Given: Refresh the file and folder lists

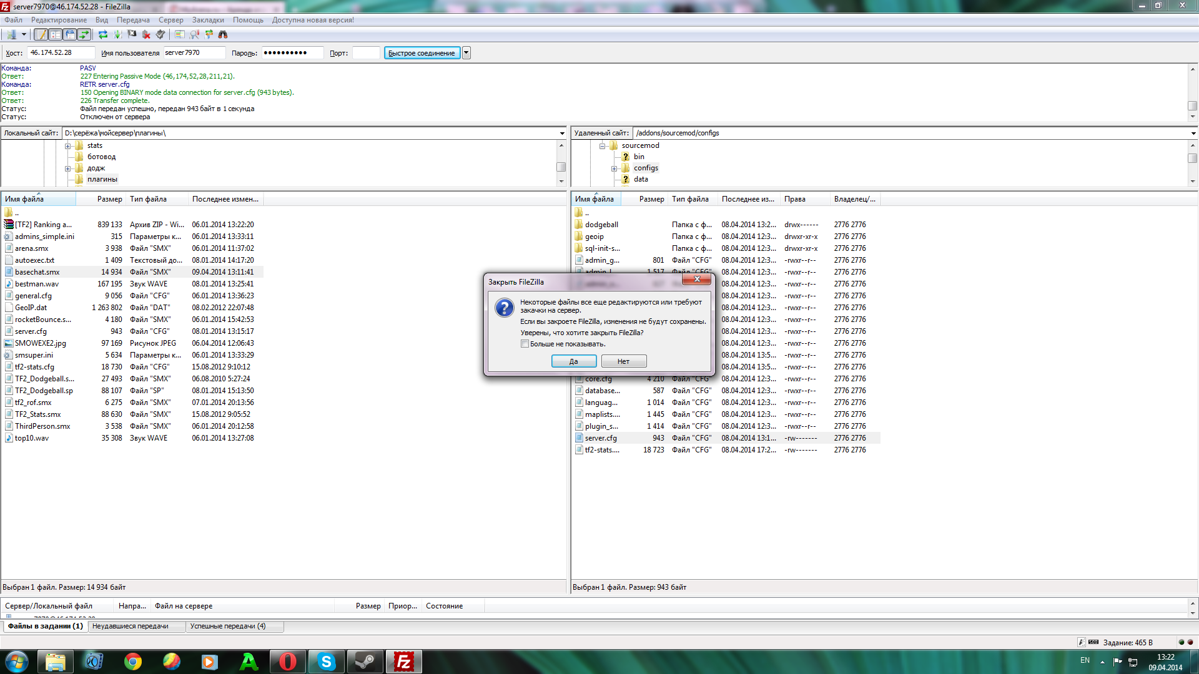Looking at the screenshot, I should [103, 34].
